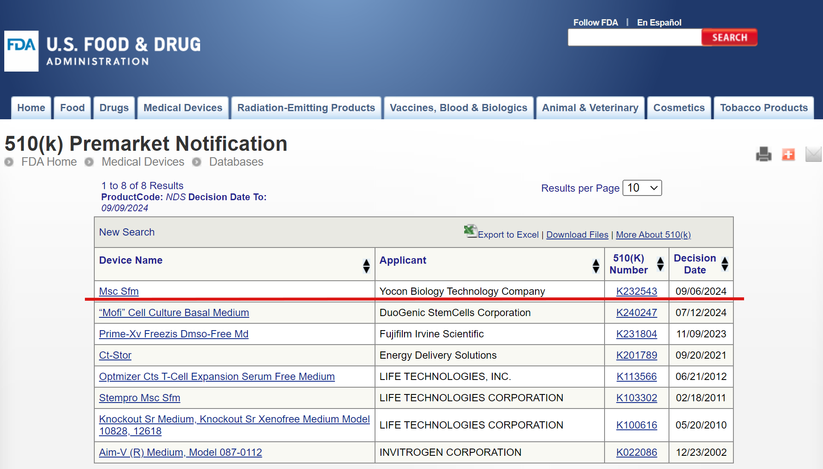This screenshot has width=823, height=469.
Task: Click breadcrumb arrow icon before FDA Home
Action: click(9, 162)
